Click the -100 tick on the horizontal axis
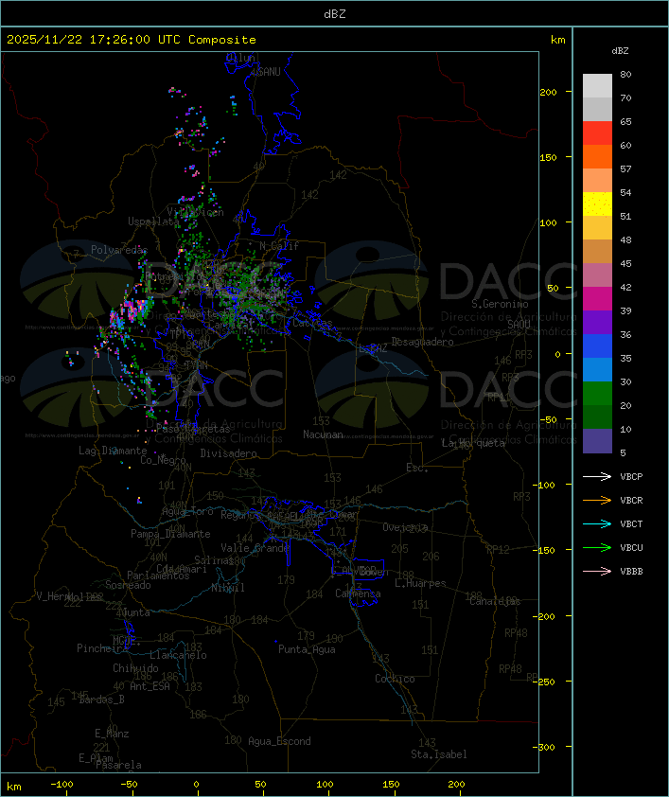Image resolution: width=669 pixels, height=797 pixels. click(x=62, y=785)
